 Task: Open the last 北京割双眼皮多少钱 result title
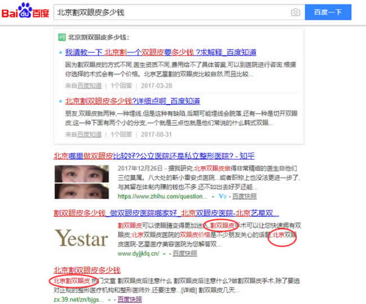tap(87, 270)
